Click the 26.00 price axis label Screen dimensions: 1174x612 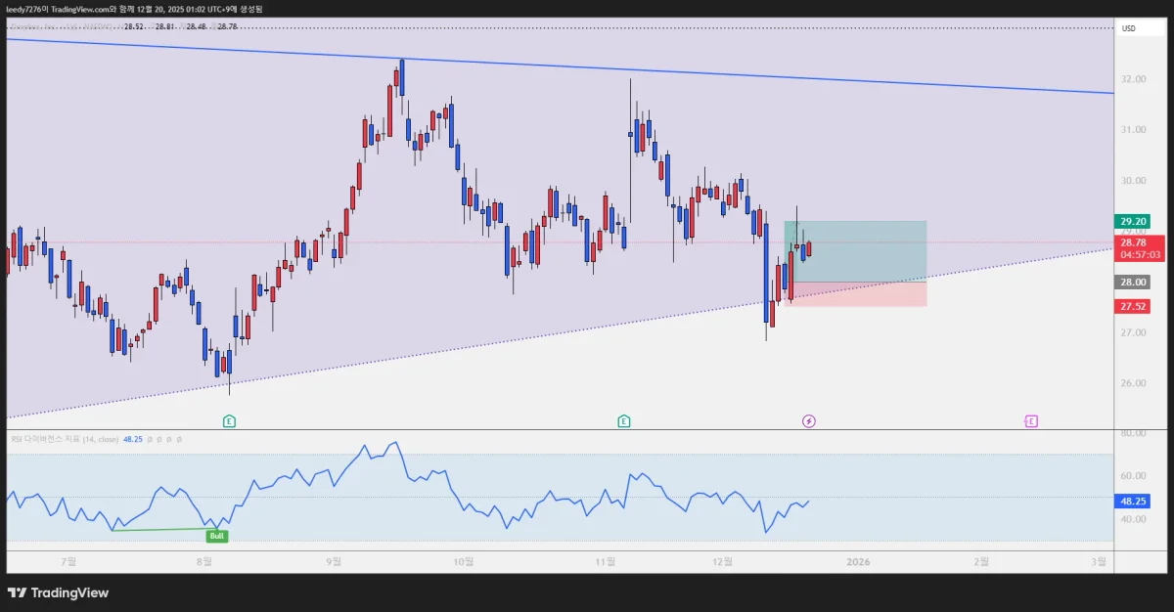[1134, 384]
